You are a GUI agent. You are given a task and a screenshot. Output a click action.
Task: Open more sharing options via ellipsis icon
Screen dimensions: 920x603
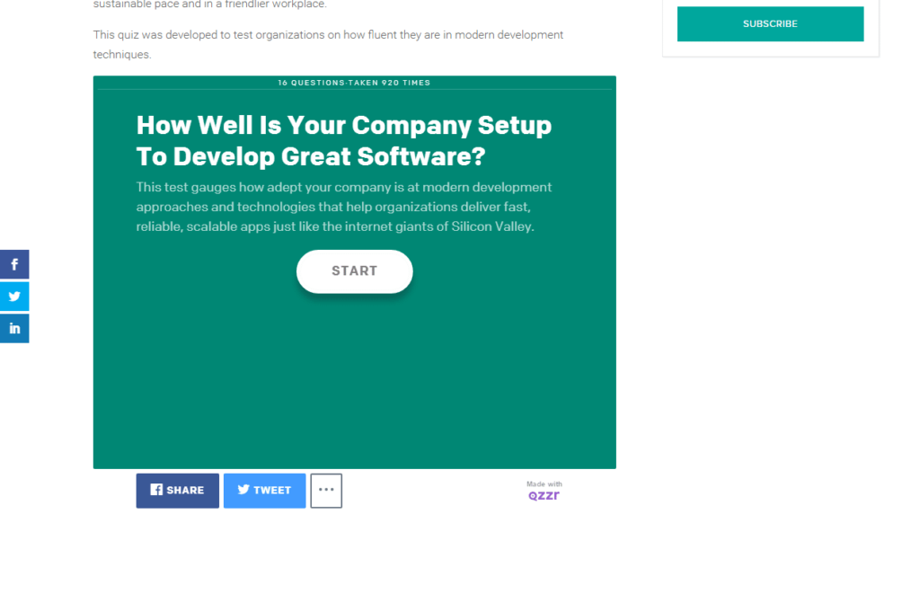tap(326, 490)
